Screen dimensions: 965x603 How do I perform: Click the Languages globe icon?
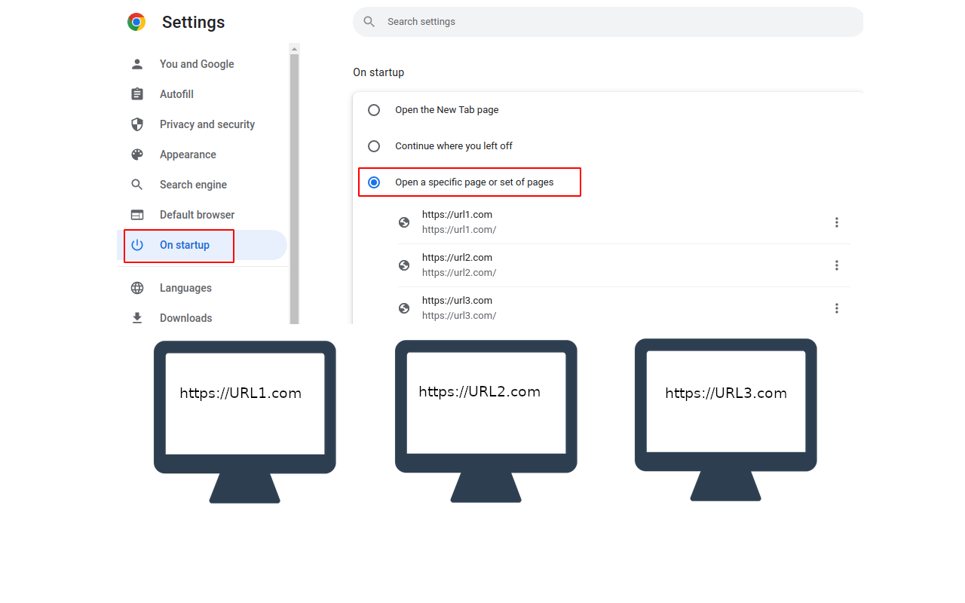click(x=137, y=288)
